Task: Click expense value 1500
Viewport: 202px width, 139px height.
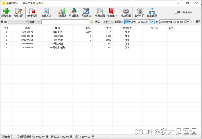Action: [109, 36]
